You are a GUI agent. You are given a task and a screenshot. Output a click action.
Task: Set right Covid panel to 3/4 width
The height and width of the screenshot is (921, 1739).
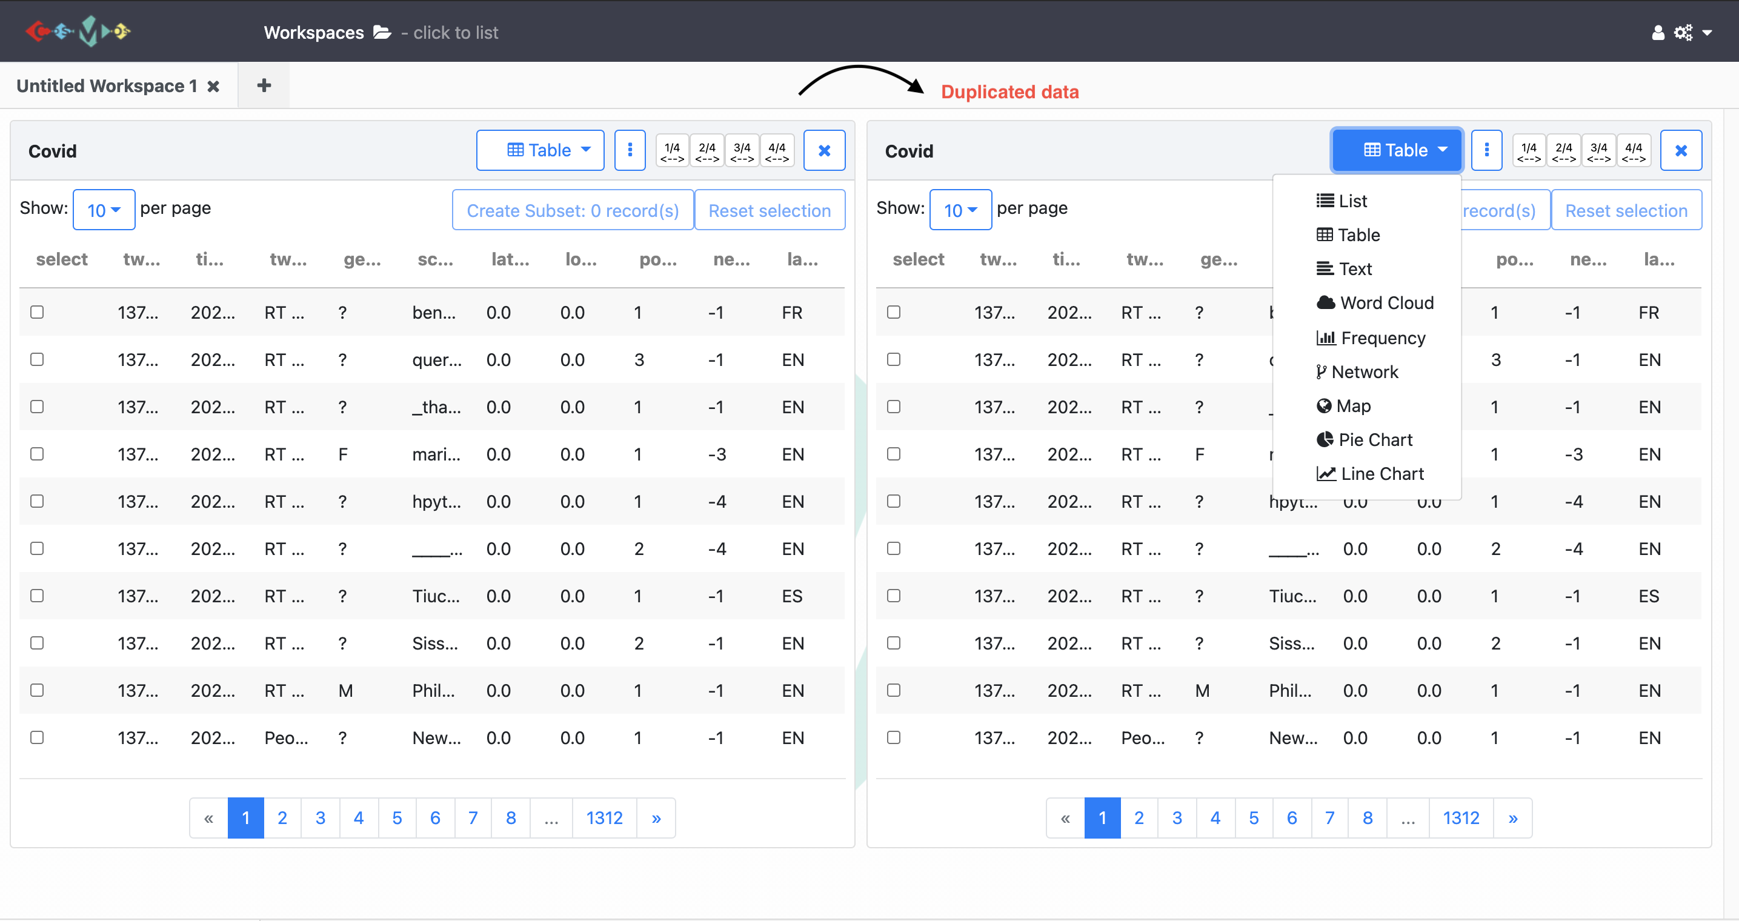(x=1598, y=151)
